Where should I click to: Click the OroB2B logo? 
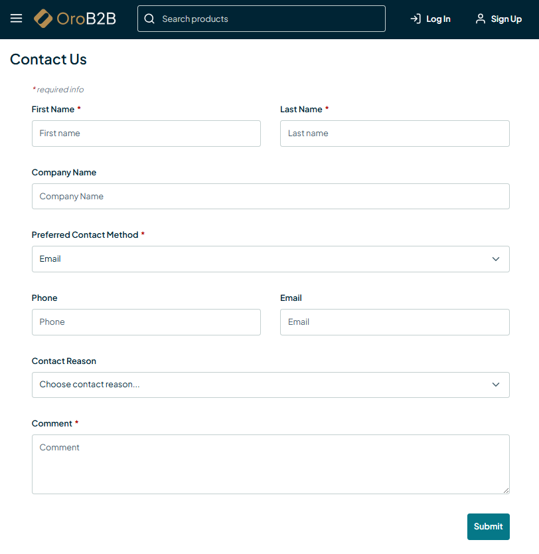[75, 19]
